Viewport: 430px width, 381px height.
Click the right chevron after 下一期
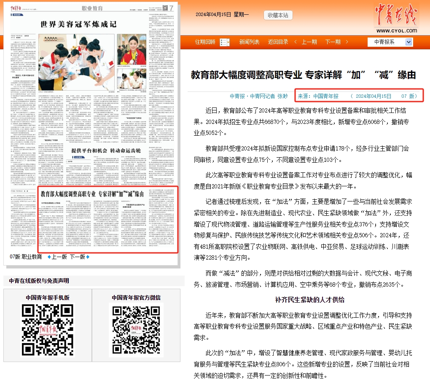click(347, 42)
